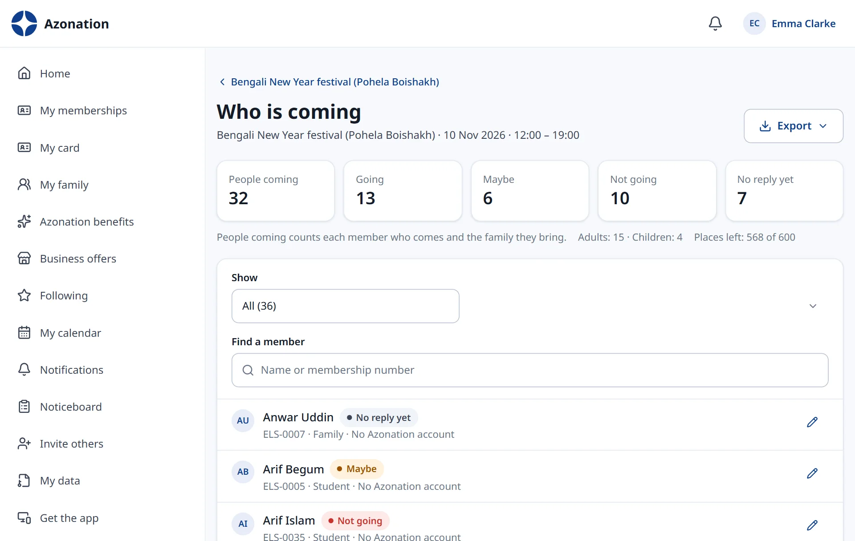
Task: Click the Home icon in sidebar
Action: (x=24, y=73)
